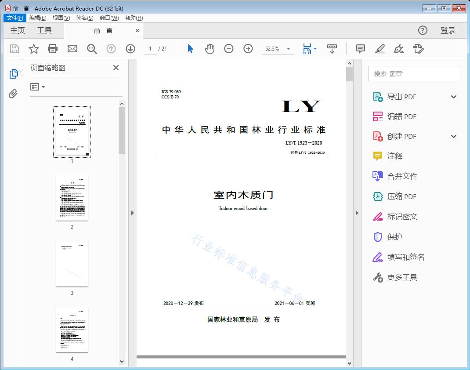Image resolution: width=470 pixels, height=370 pixels.
Task: Go to next page arrow icon
Action: [x=130, y=49]
